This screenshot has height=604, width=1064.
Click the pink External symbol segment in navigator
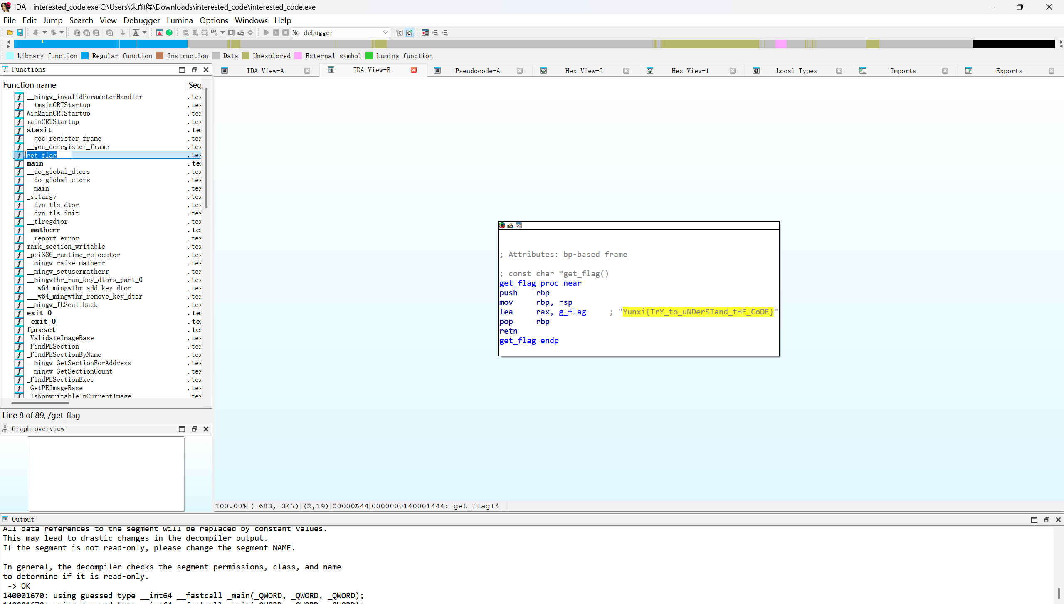[781, 44]
